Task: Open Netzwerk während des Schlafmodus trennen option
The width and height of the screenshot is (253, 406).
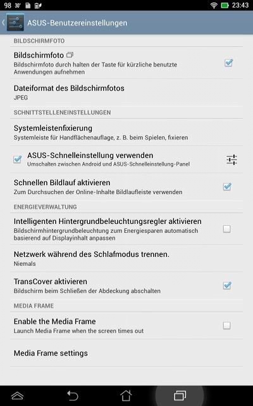Action: pyautogui.click(x=126, y=258)
